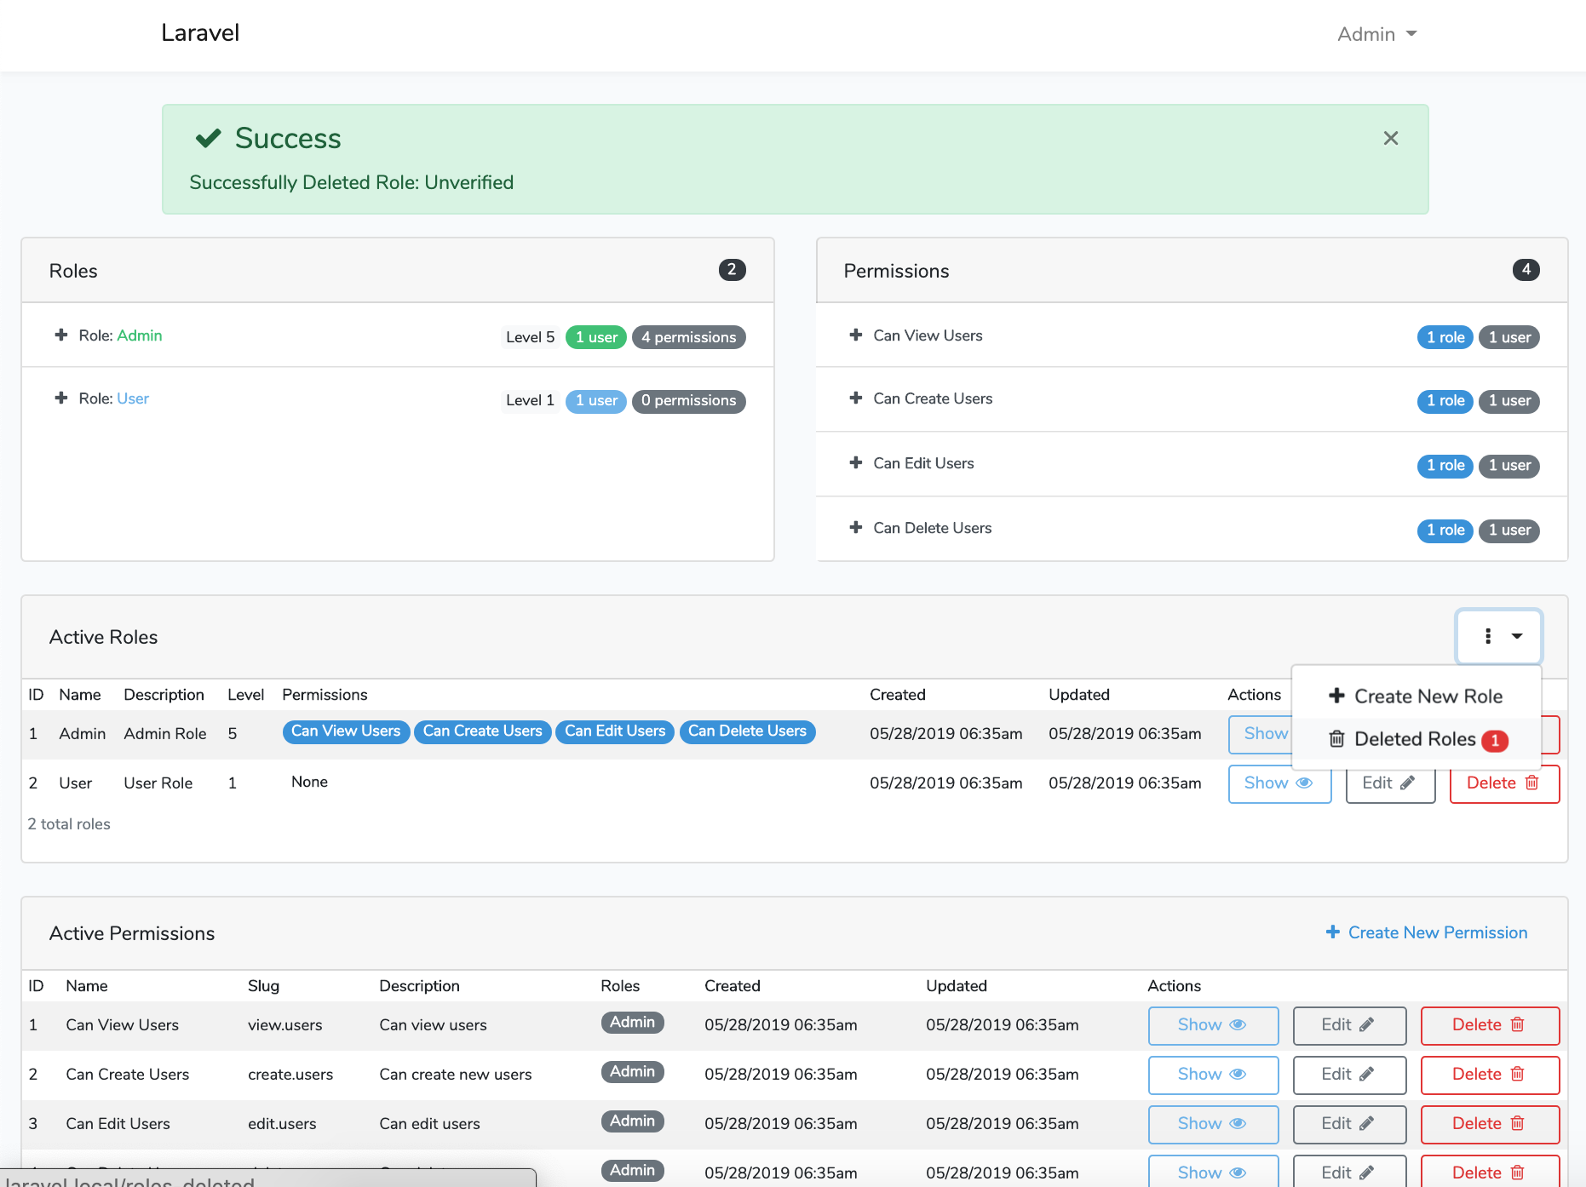The image size is (1586, 1187).
Task: Click plus icon beside Create New Permission
Action: pos(1332,932)
